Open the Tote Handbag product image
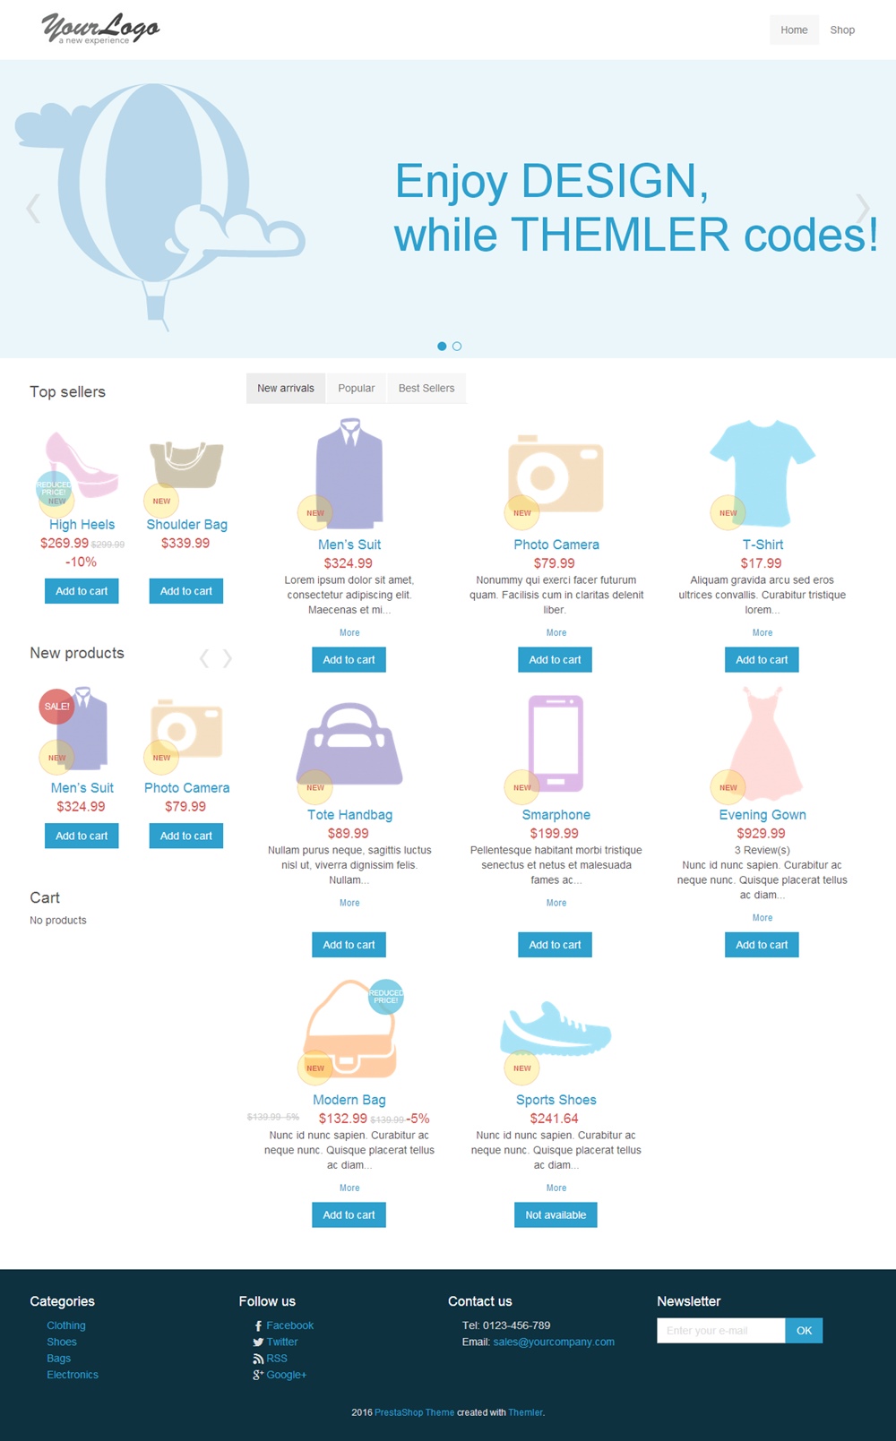 [x=349, y=743]
